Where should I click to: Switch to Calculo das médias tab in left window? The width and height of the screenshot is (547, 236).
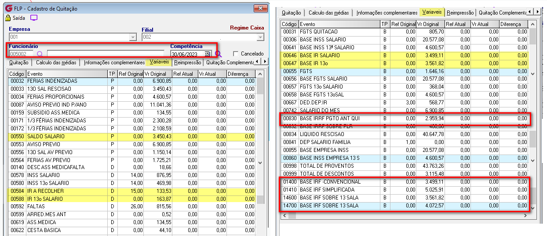(56, 63)
